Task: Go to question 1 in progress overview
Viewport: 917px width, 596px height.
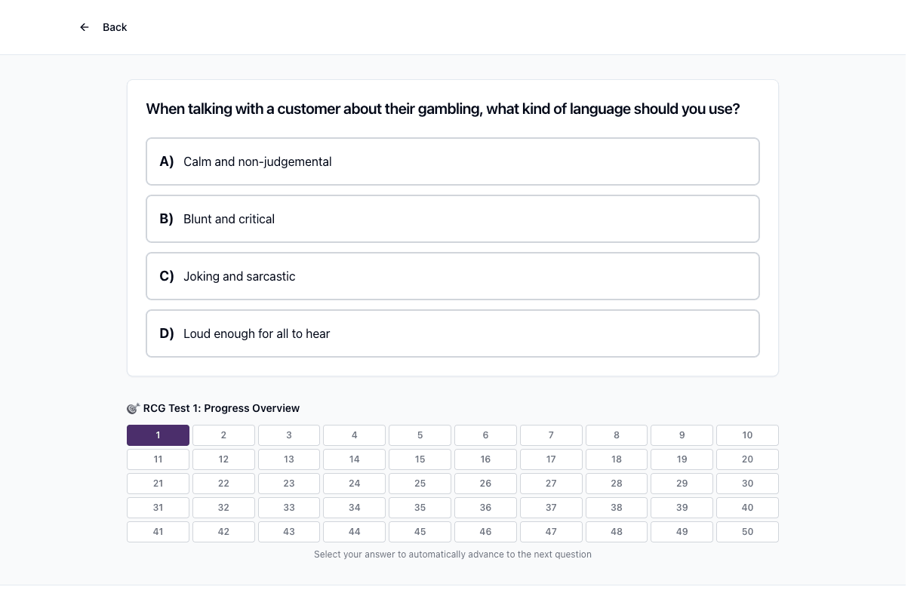Action: (x=158, y=435)
